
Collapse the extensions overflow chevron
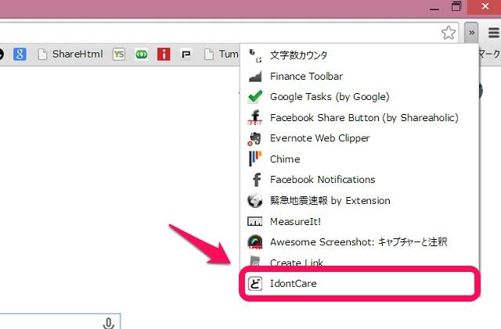coord(470,33)
